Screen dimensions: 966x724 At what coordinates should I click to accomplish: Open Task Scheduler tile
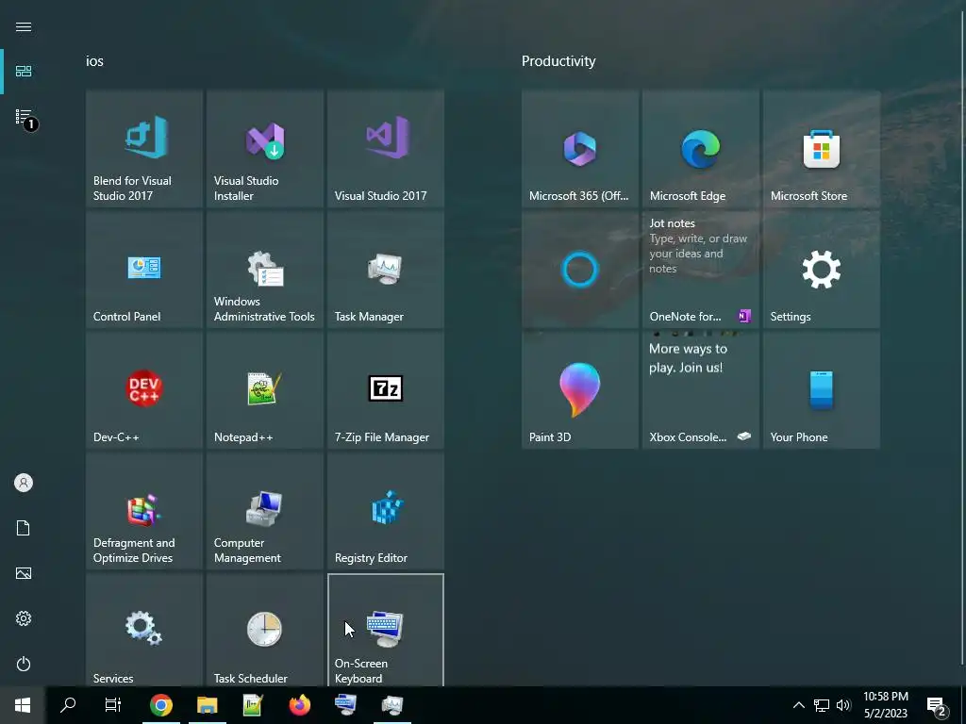point(265,630)
